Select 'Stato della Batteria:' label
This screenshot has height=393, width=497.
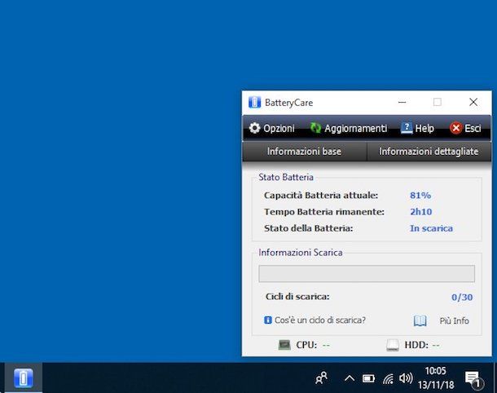coord(309,228)
